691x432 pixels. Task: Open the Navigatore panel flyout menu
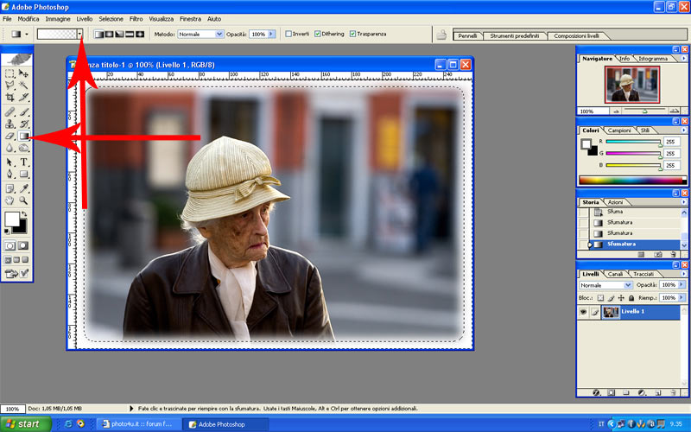point(684,58)
